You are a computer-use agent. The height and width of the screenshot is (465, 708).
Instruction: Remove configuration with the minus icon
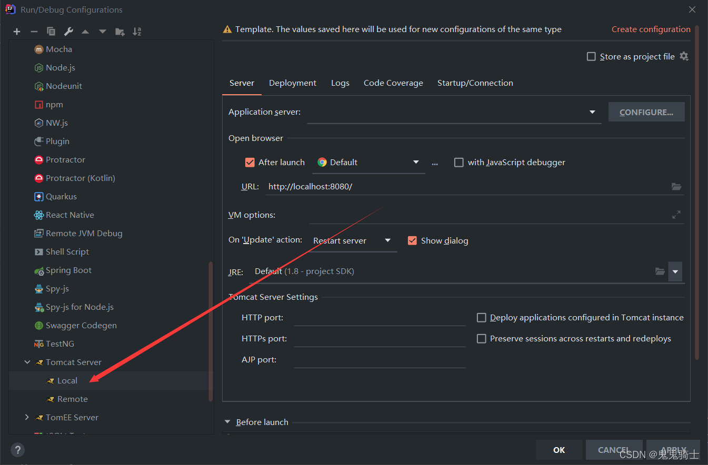click(x=34, y=32)
